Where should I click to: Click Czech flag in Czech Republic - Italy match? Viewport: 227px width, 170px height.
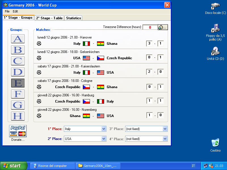click(87, 101)
